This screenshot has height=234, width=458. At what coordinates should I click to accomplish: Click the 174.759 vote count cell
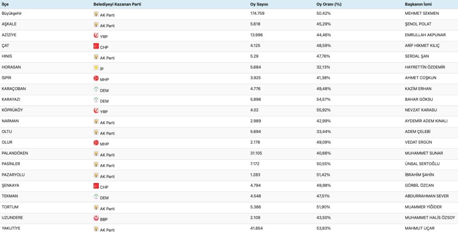pos(260,13)
